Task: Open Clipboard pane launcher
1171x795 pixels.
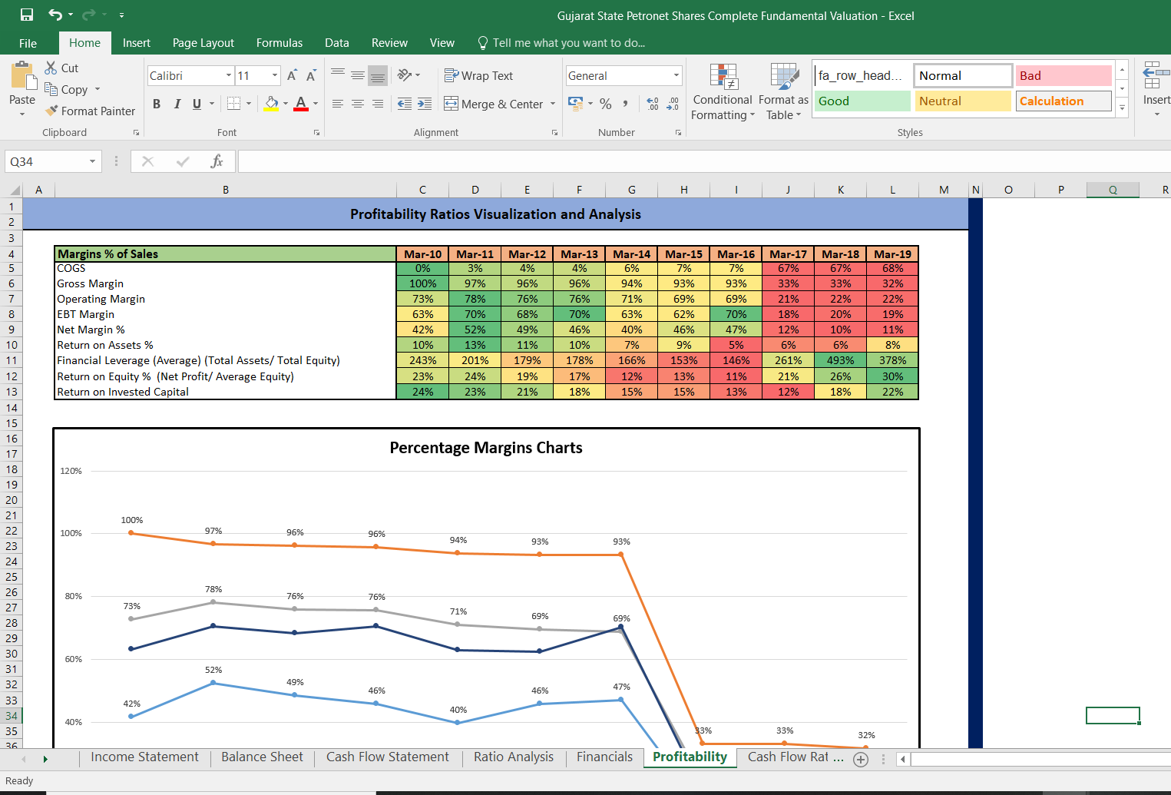Action: click(x=136, y=132)
